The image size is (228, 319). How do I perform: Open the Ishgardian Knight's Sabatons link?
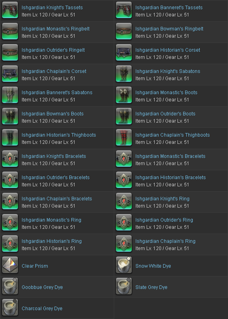(x=168, y=71)
